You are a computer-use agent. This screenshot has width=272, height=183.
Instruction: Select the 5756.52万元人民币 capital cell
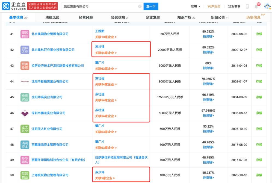pyautogui.click(x=170, y=97)
